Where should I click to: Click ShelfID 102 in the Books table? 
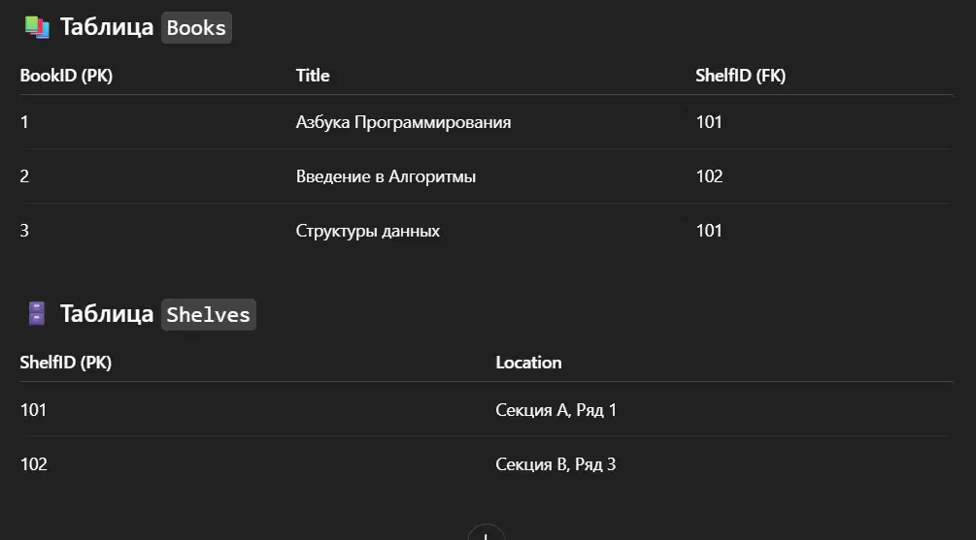(x=709, y=176)
